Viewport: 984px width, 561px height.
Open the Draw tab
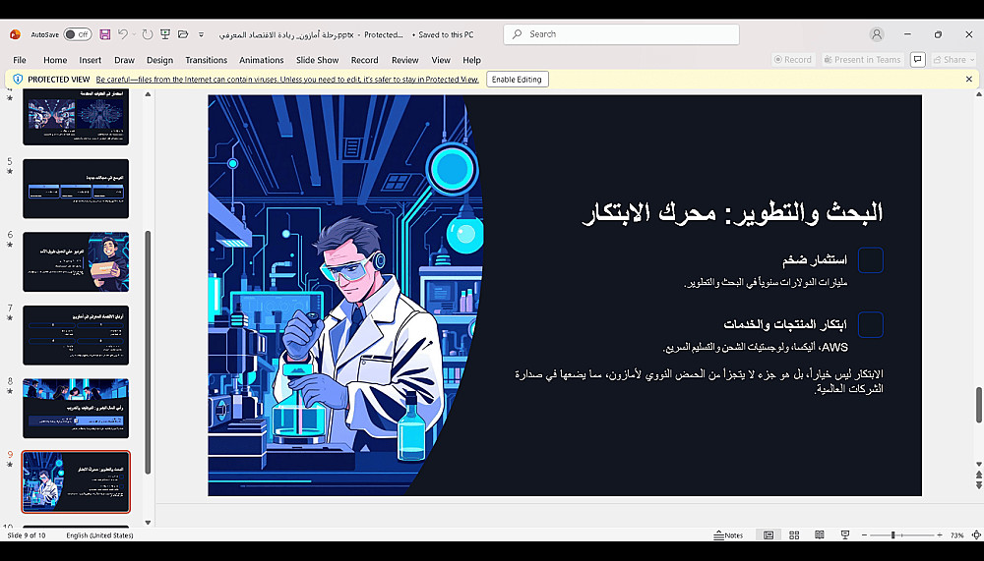[124, 60]
